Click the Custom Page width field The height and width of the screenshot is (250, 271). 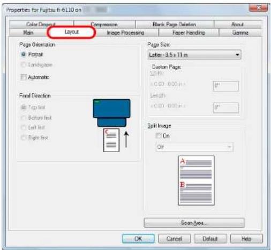pos(225,86)
